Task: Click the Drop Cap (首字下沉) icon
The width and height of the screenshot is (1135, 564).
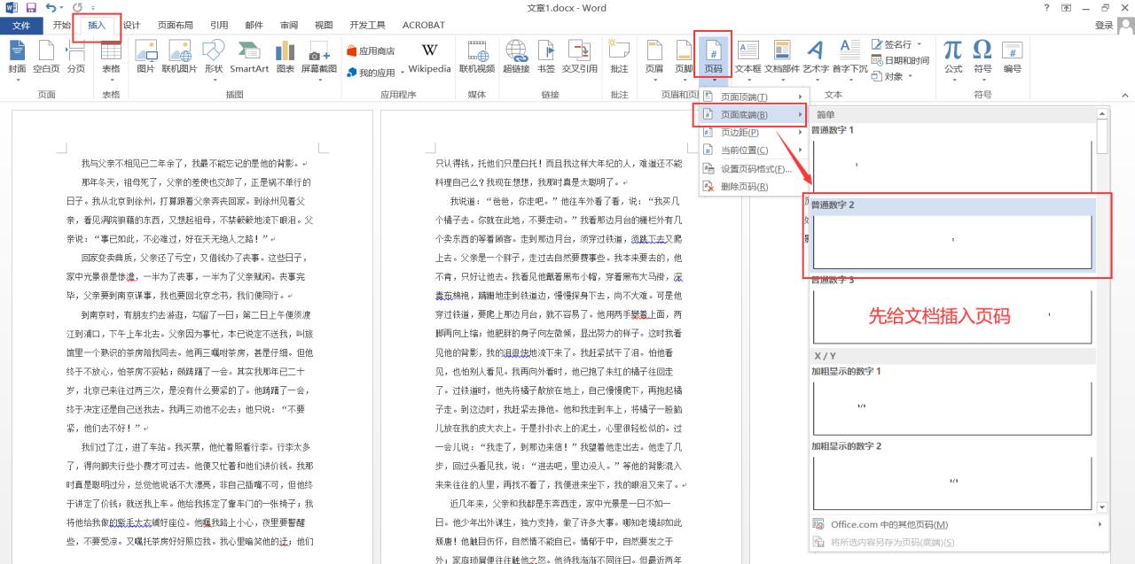Action: 849,58
